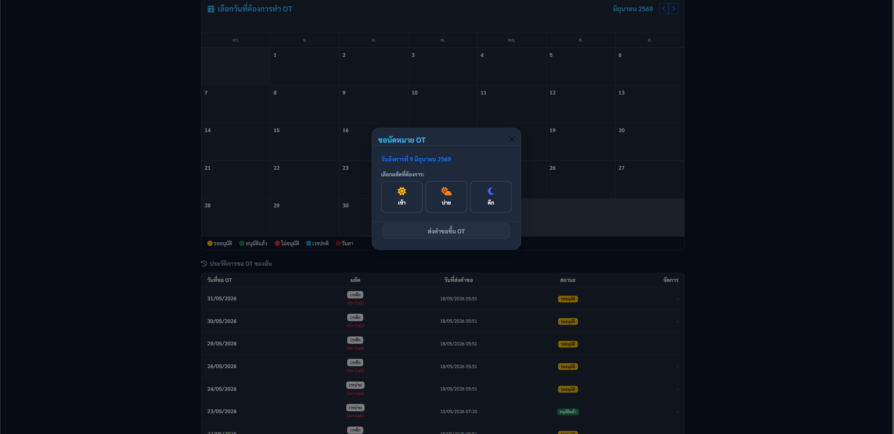Close the ขอนัดหมาย OT dialog
Viewport: 894px width, 434px height.
pyautogui.click(x=512, y=140)
